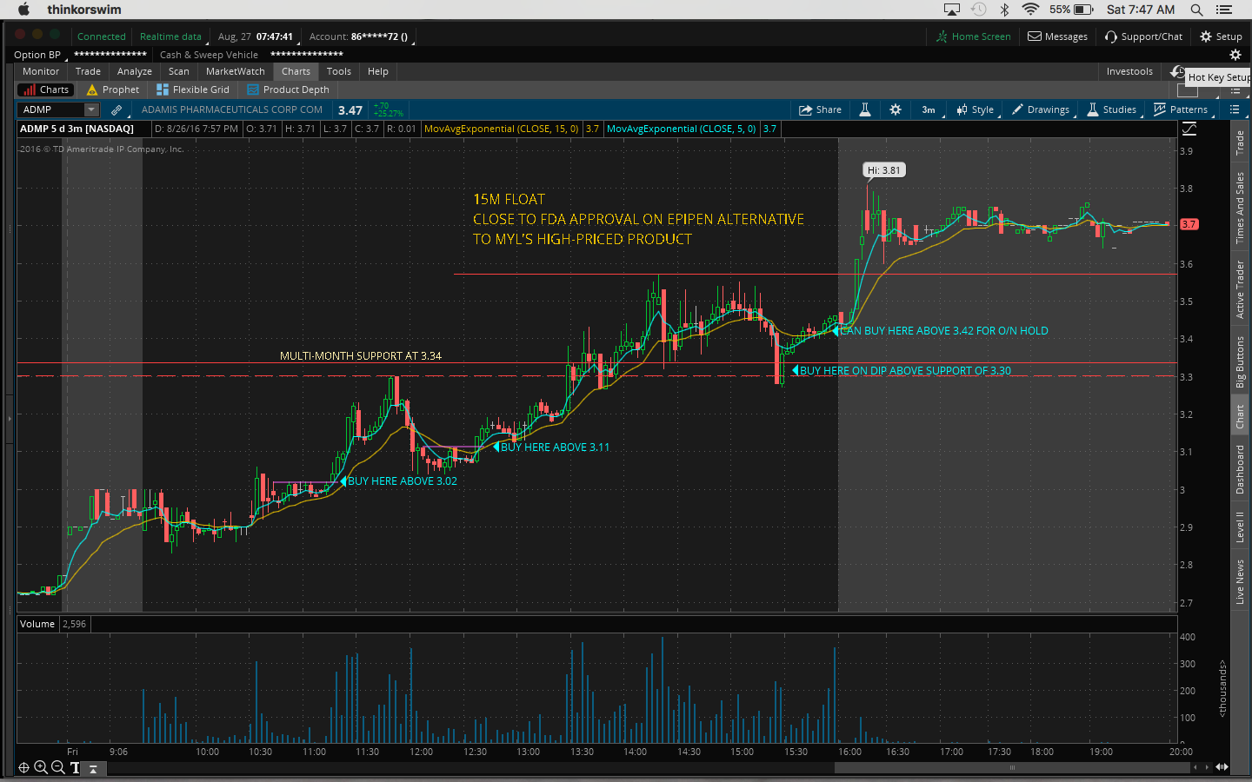This screenshot has height=782, width=1252.
Task: Open the Style dropdown menu
Action: click(x=976, y=109)
